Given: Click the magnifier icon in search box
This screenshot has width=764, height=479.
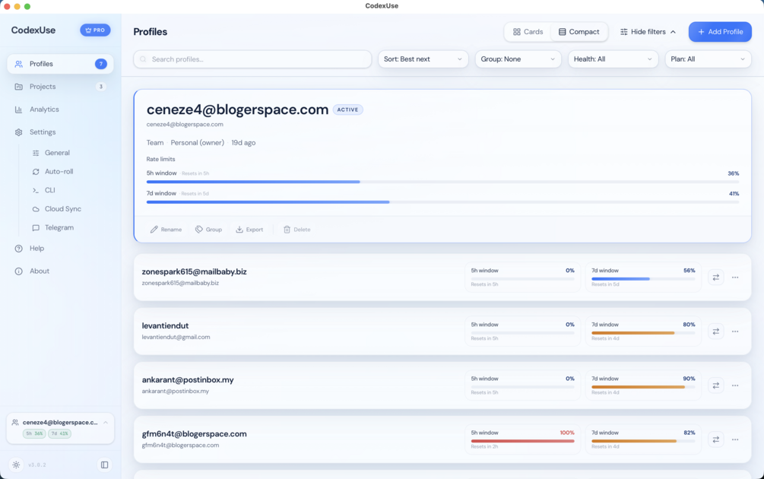Looking at the screenshot, I should click(143, 59).
